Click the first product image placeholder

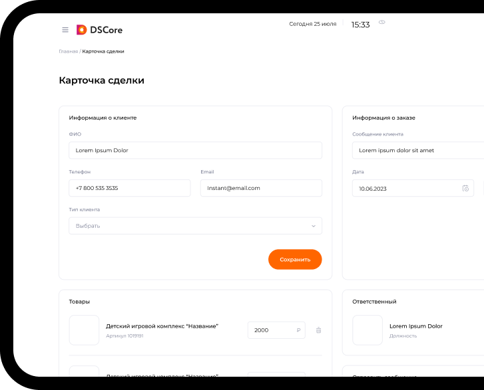click(x=84, y=330)
